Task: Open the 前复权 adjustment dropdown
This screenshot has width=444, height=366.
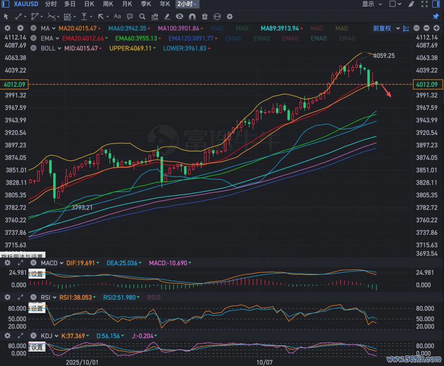Action: 385,28
